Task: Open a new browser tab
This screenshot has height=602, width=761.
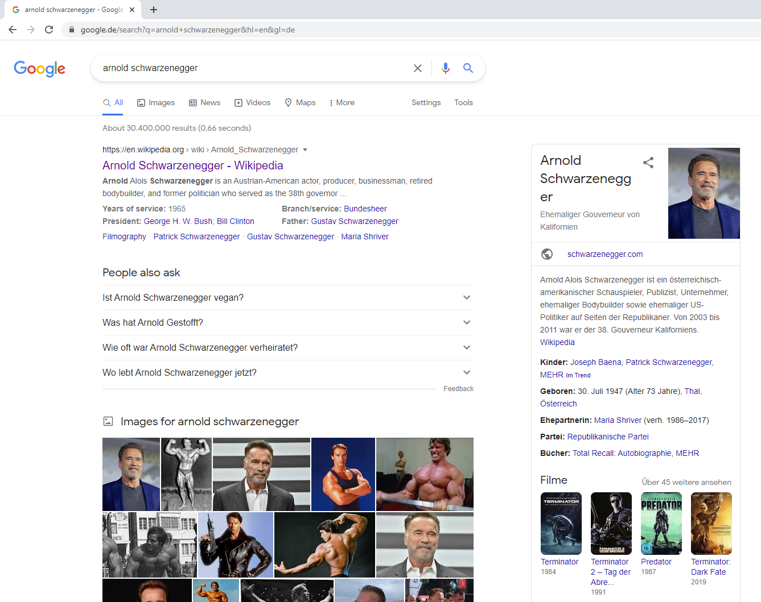Action: (x=154, y=10)
